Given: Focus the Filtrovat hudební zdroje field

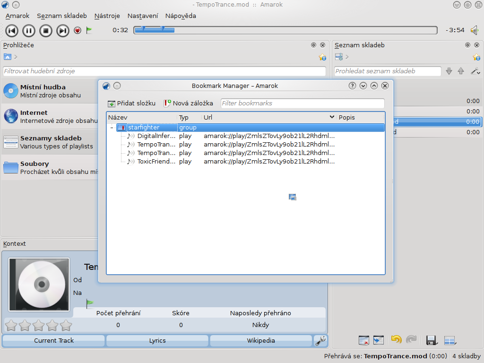Looking at the screenshot, I should click(164, 71).
